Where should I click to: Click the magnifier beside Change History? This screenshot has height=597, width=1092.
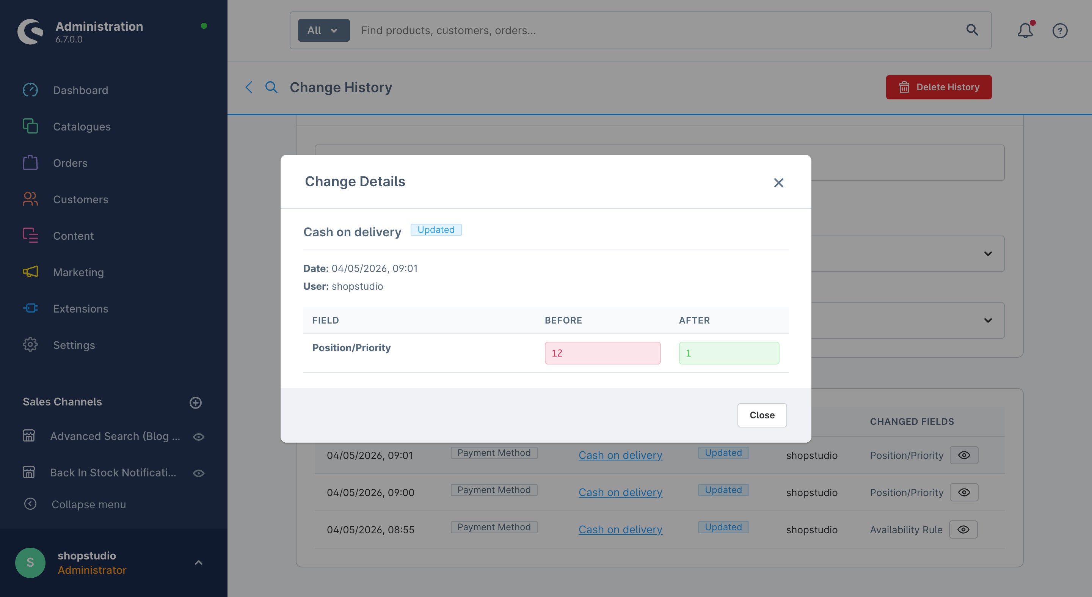271,87
